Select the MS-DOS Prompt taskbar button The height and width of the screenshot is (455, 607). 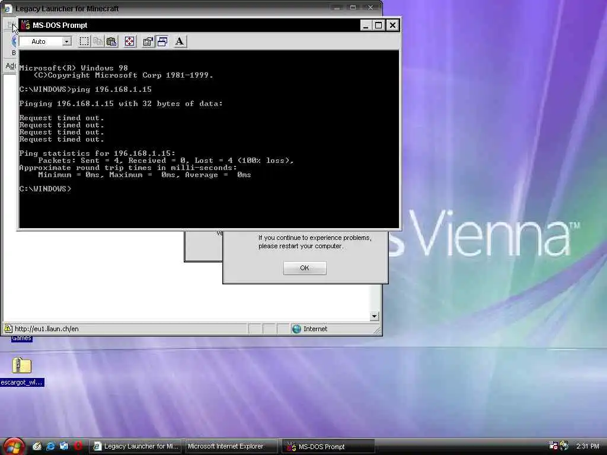pos(328,447)
